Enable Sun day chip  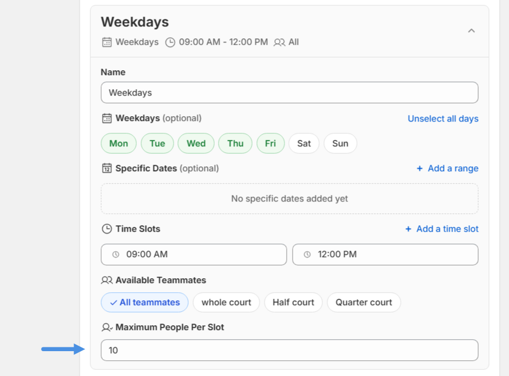coord(340,143)
